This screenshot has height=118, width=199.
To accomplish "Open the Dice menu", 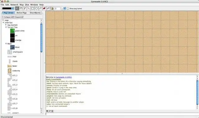I will click(x=27, y=5).
